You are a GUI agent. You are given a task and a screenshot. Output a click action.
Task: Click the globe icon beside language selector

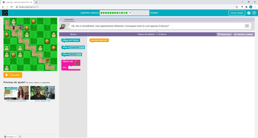(x=5, y=136)
